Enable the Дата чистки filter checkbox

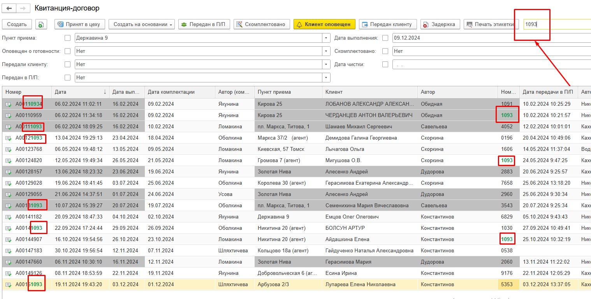pos(385,65)
